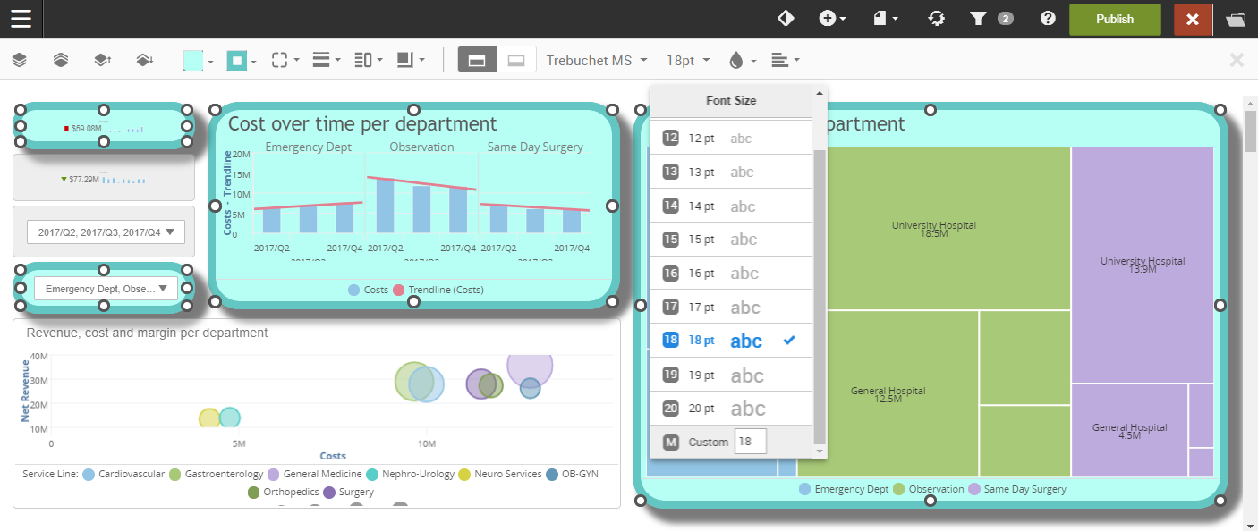
Task: Choose 20 pt from font size list
Action: [x=731, y=409]
